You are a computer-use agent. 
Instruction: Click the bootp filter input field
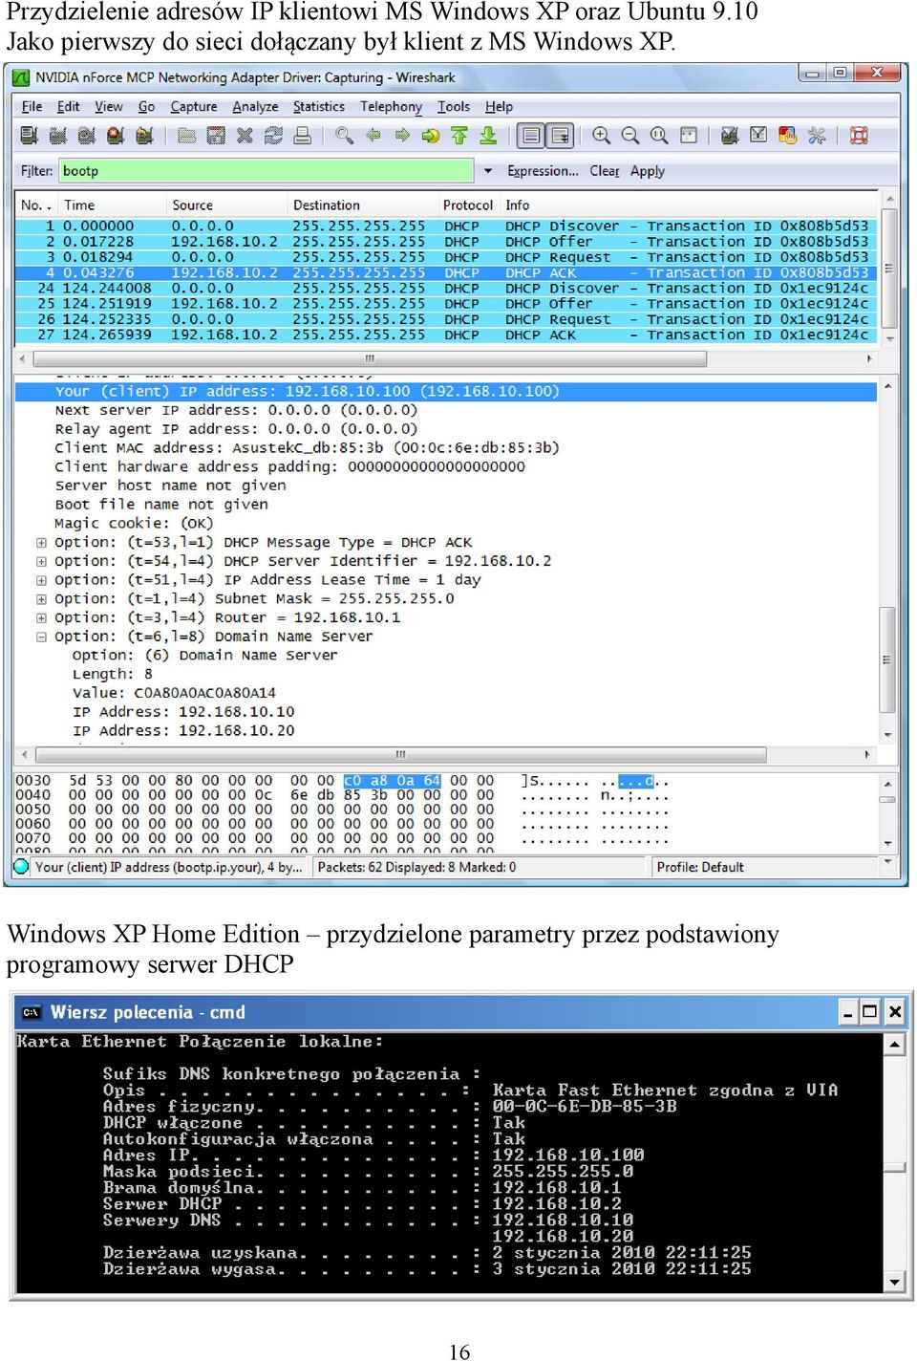coord(267,171)
